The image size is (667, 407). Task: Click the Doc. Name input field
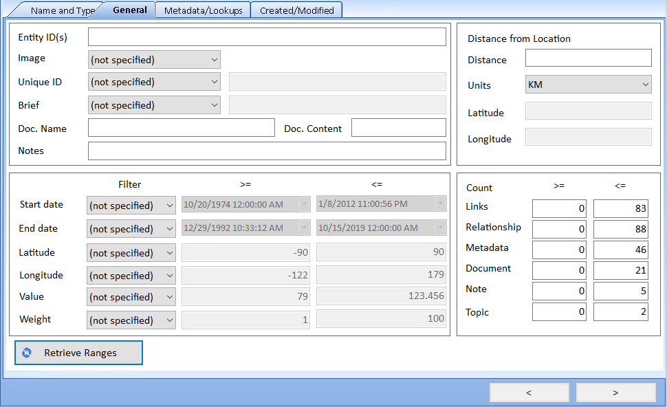pyautogui.click(x=182, y=128)
